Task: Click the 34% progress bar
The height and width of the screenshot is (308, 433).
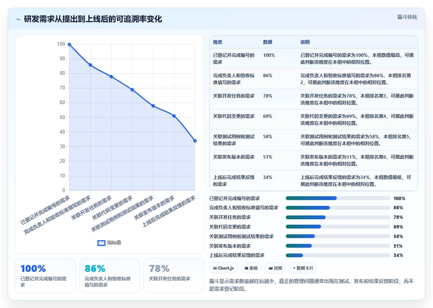Action: tap(338, 255)
